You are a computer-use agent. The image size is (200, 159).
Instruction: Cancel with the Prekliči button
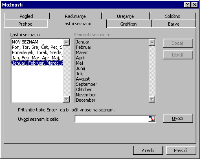coord(181,150)
